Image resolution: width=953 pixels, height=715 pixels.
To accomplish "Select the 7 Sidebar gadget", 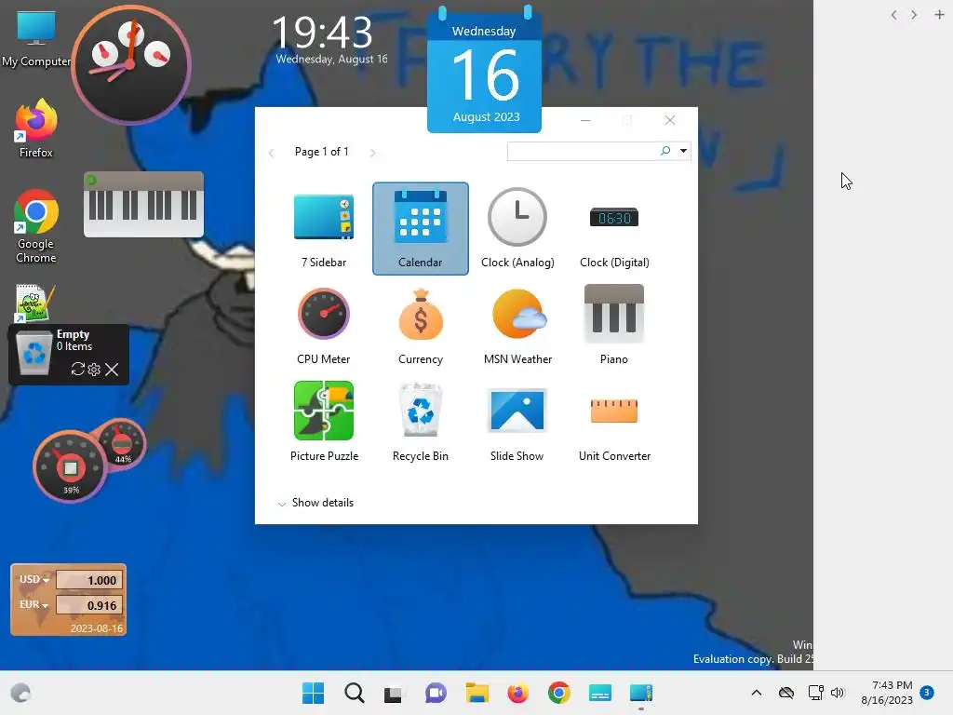I will (323, 229).
